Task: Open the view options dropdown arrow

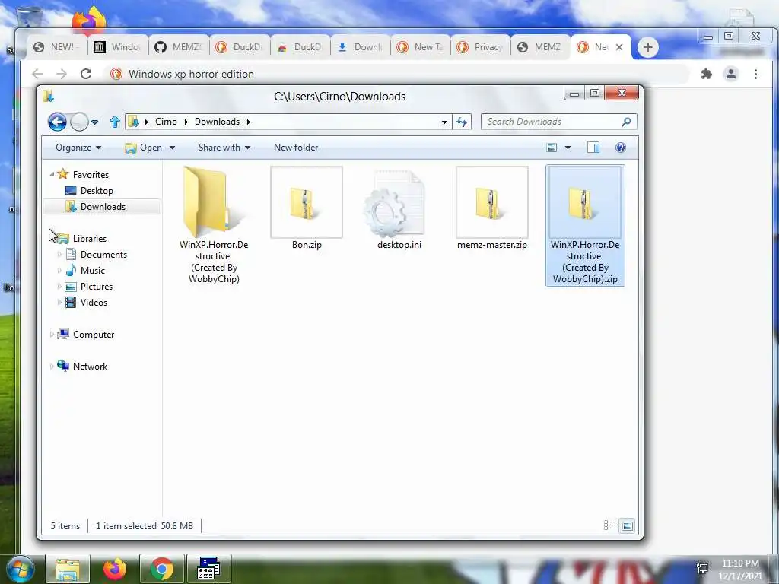Action: click(568, 148)
